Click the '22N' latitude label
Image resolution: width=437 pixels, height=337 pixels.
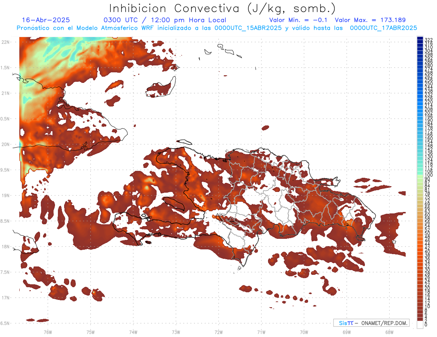pyautogui.click(x=6, y=42)
